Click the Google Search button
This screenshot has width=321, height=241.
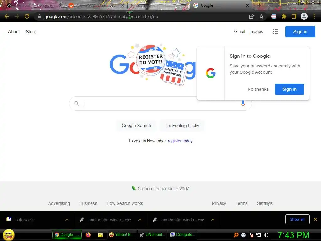click(x=136, y=126)
